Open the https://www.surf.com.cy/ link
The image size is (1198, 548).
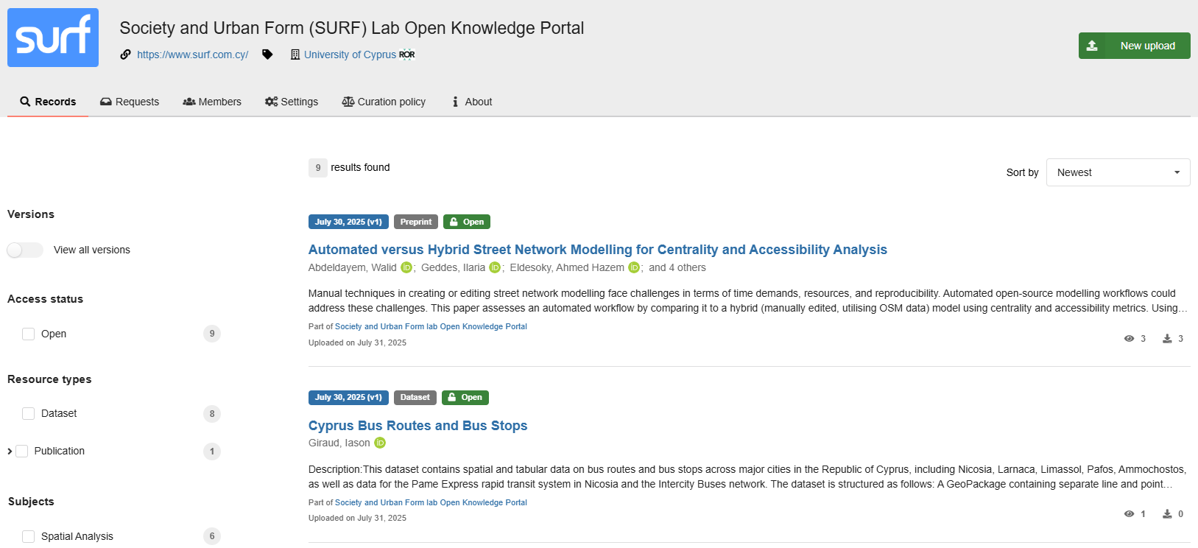[193, 55]
